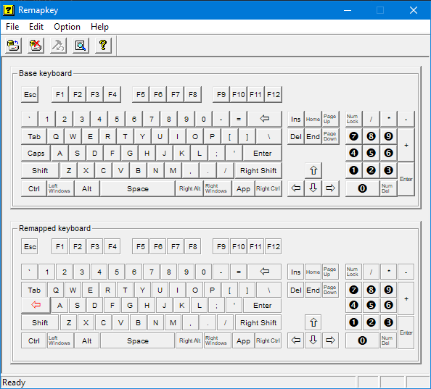The width and height of the screenshot is (431, 389).
Task: Click the Ins key on Base keyboard
Action: (x=296, y=119)
